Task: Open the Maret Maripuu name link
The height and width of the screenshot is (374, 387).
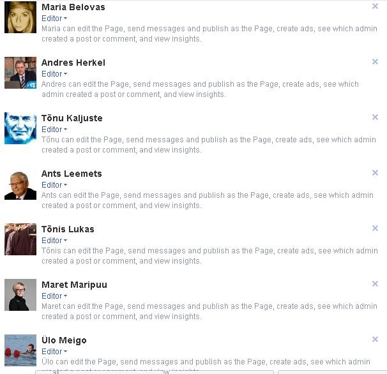Action: pyautogui.click(x=74, y=285)
